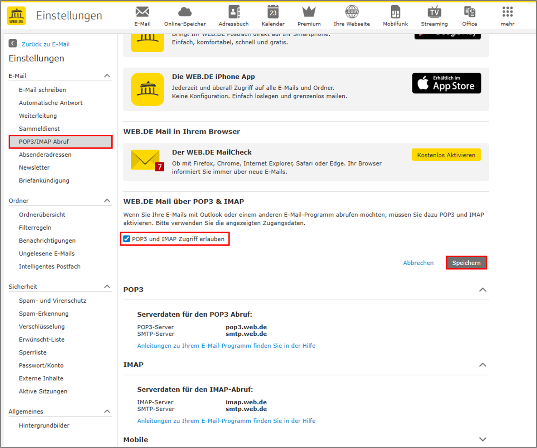Viewport: 537px width, 448px height.
Task: Open Filterregeln settings in sidebar
Action: click(35, 228)
